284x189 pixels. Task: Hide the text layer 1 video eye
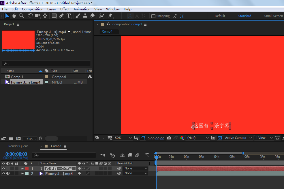pos(4,168)
